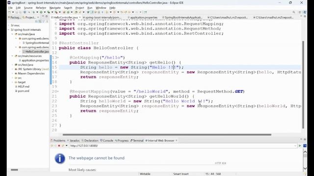Switch to the Console tab
The height and width of the screenshot is (176, 314).
pos(107,140)
